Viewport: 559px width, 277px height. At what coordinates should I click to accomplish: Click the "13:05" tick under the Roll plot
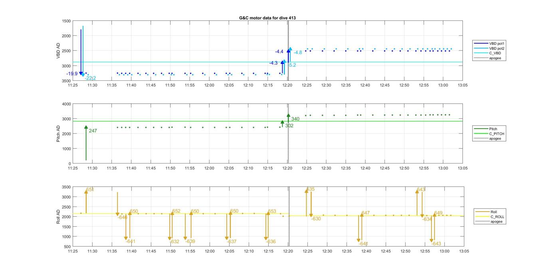(x=464, y=251)
